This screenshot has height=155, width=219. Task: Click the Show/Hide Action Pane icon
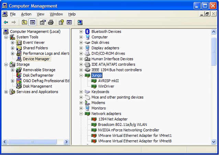(x=69, y=22)
